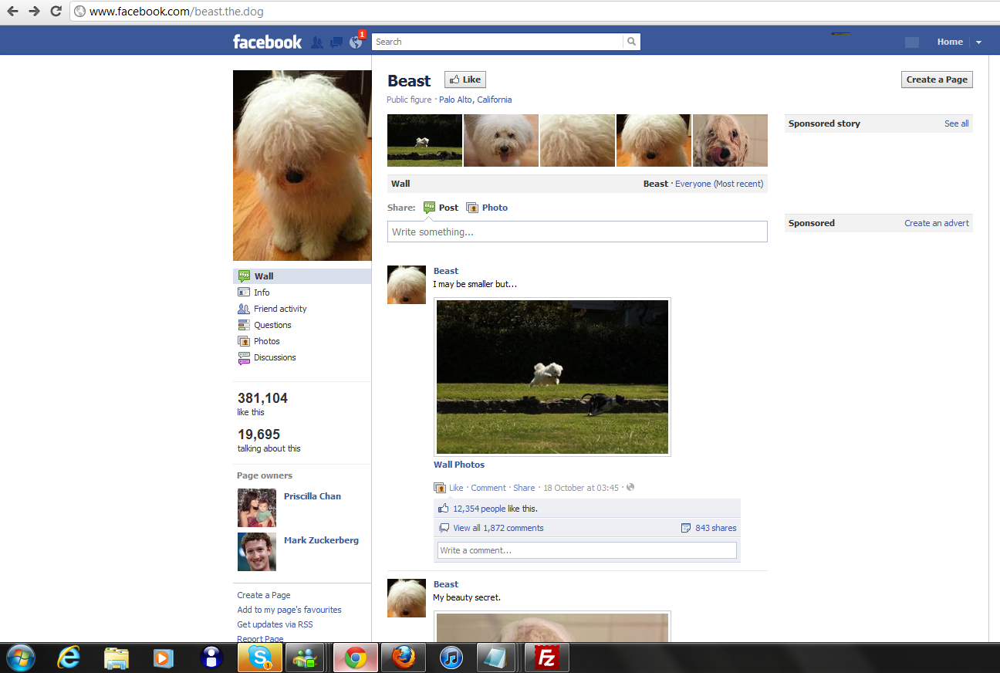
Task: Open the 843 shares link
Action: point(716,528)
